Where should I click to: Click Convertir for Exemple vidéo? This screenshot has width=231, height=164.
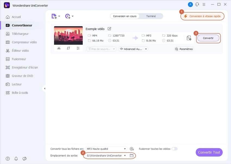pyautogui.click(x=208, y=38)
